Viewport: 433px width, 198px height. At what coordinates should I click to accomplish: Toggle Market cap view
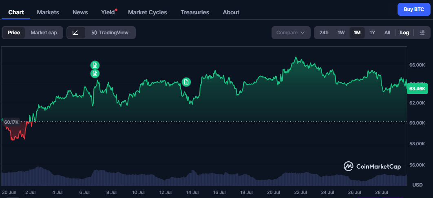pos(44,33)
